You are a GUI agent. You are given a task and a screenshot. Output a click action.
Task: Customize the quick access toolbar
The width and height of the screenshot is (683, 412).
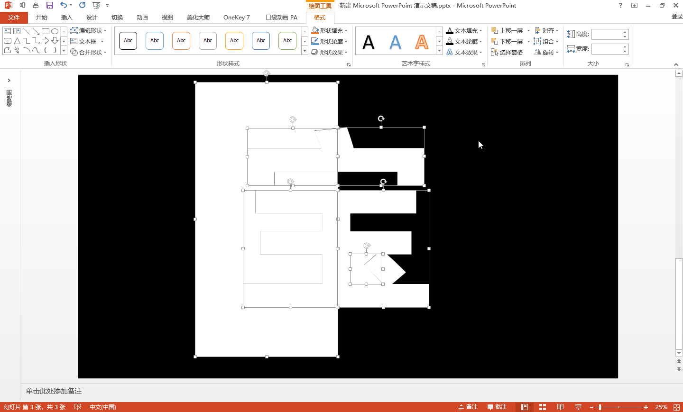click(x=108, y=6)
